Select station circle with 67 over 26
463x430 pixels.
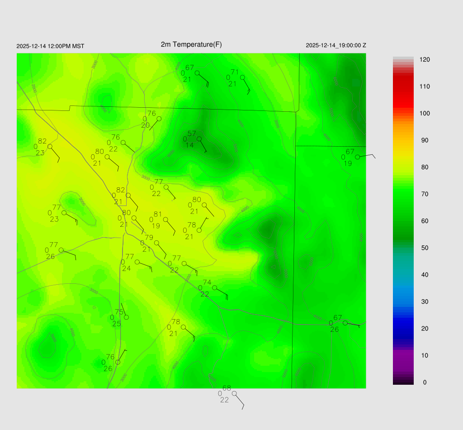coord(345,323)
